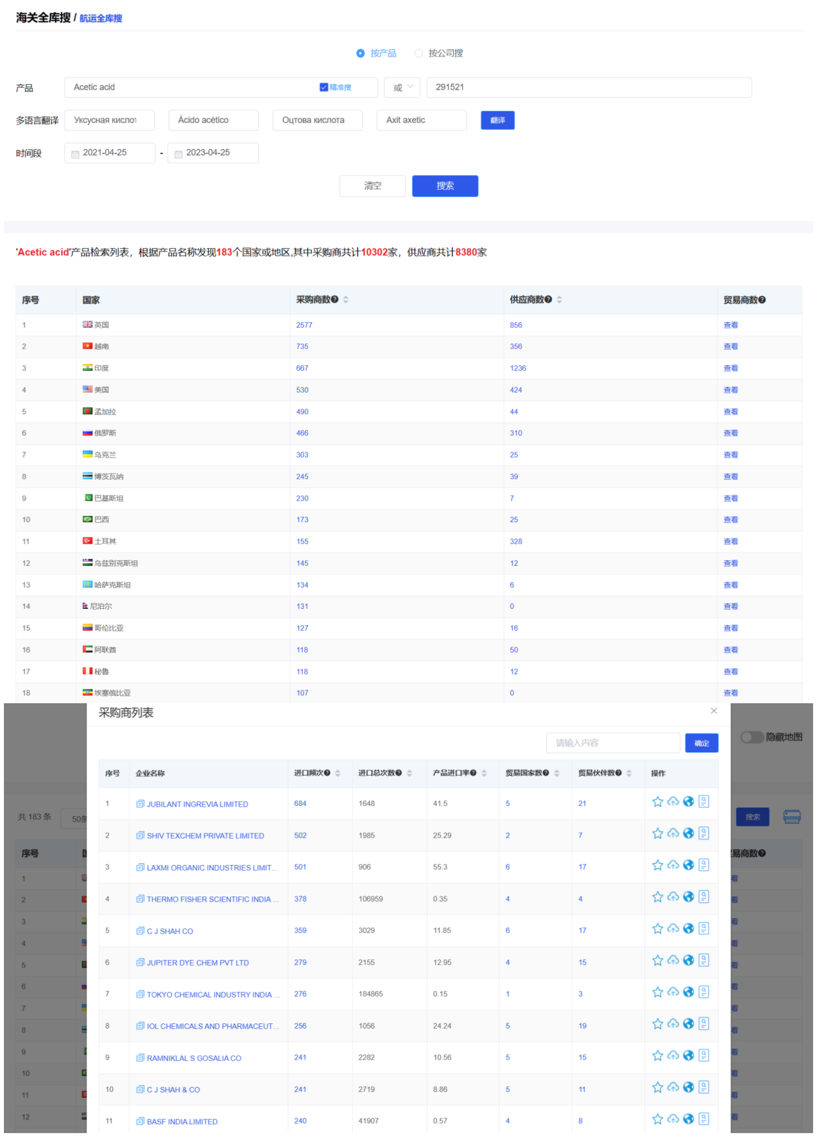Click the 291521 HS code input field
Image resolution: width=817 pixels, height=1137 pixels.
coord(589,88)
